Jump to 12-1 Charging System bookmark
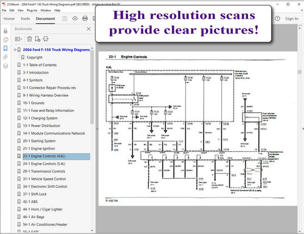 pos(40,118)
